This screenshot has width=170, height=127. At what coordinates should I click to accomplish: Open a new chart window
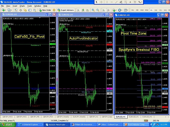point(3,10)
